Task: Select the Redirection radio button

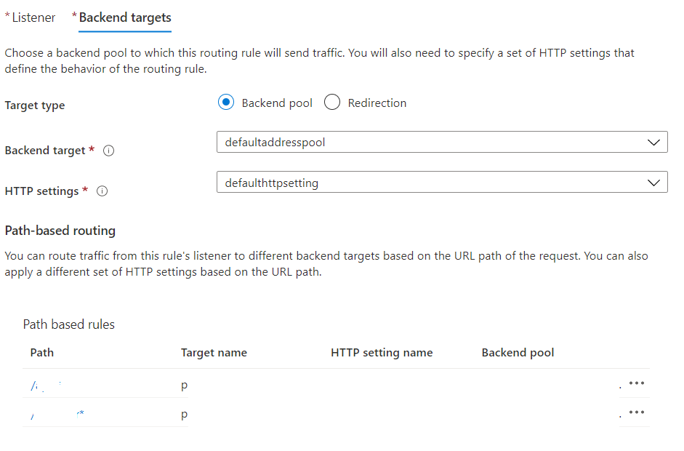Action: pos(332,103)
